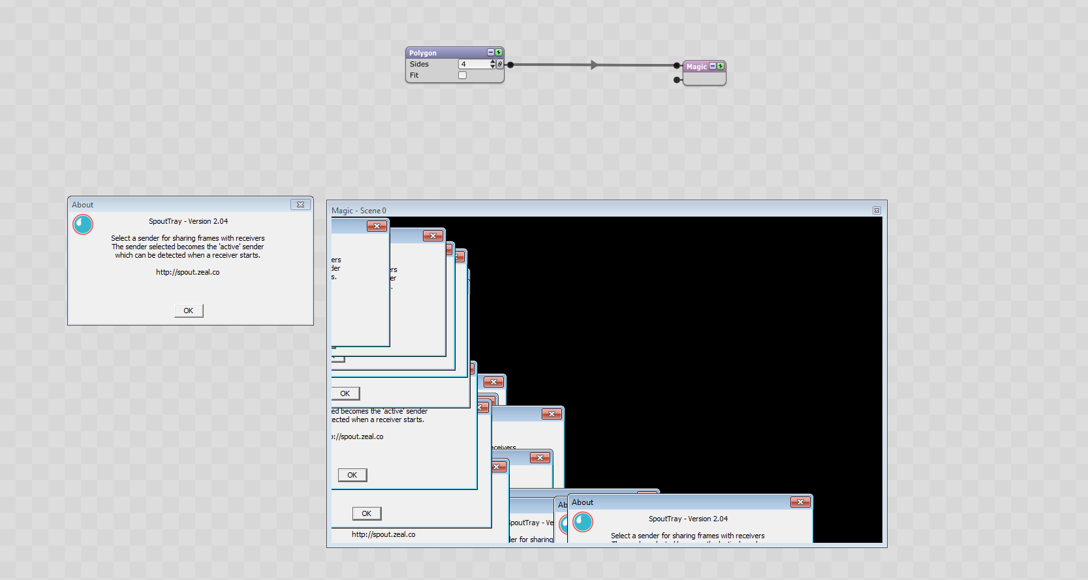This screenshot has height=580, width=1088.
Task: Click 'The sender selected becomes the 'active' sender' text
Action: pos(188,247)
